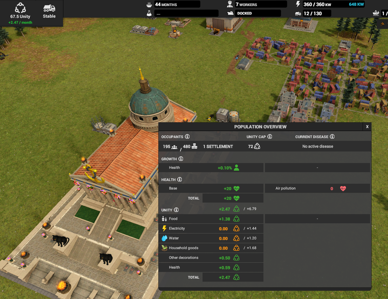Open info icon next to Current Disease
The width and height of the screenshot is (388, 299).
point(332,137)
